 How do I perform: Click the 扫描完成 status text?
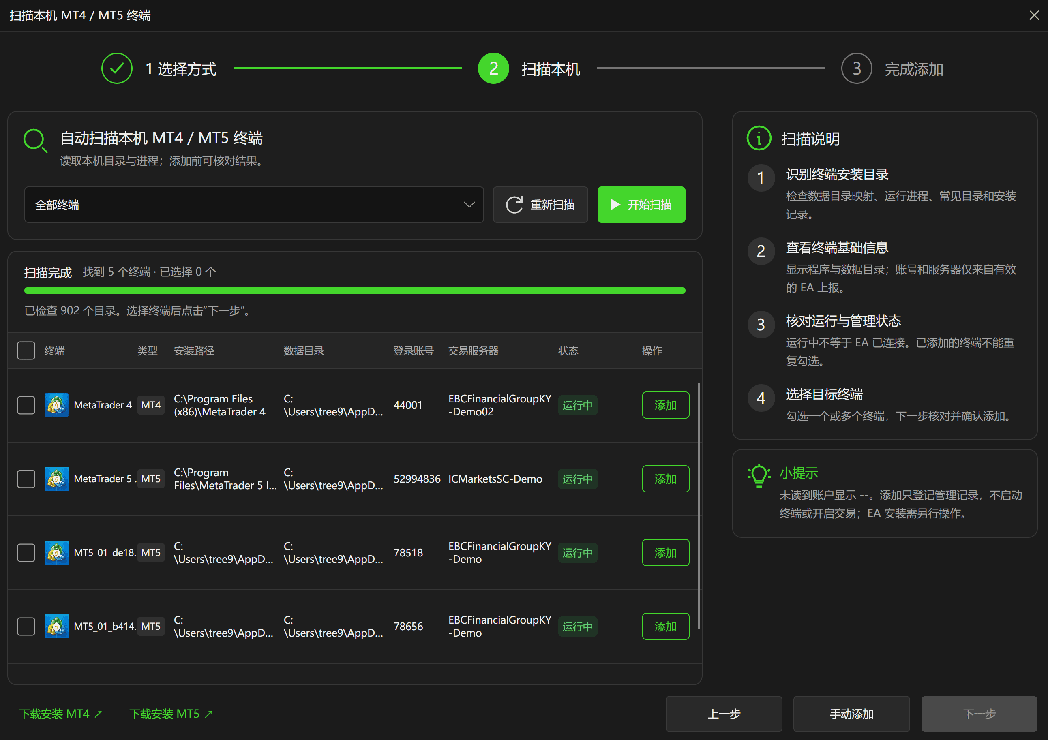48,272
